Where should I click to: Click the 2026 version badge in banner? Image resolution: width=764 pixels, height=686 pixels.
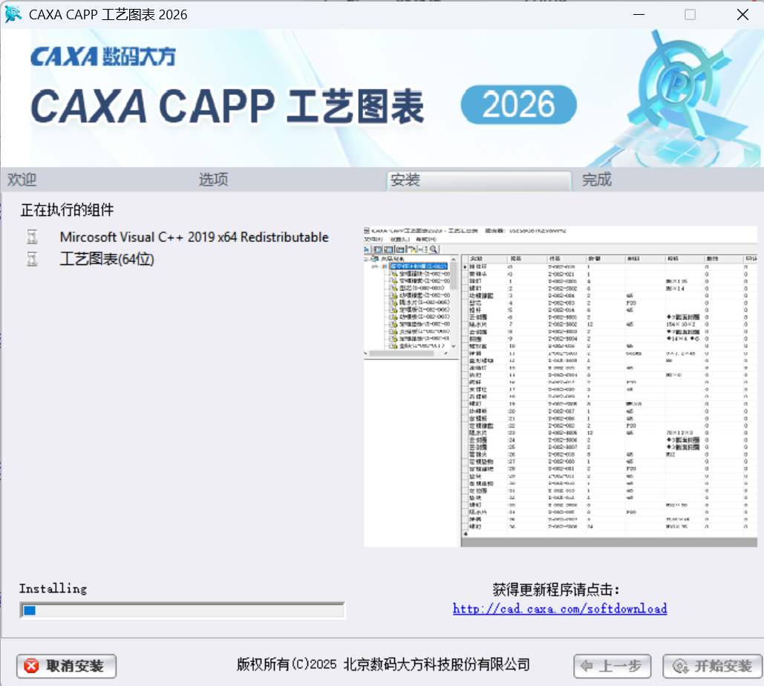click(x=519, y=105)
